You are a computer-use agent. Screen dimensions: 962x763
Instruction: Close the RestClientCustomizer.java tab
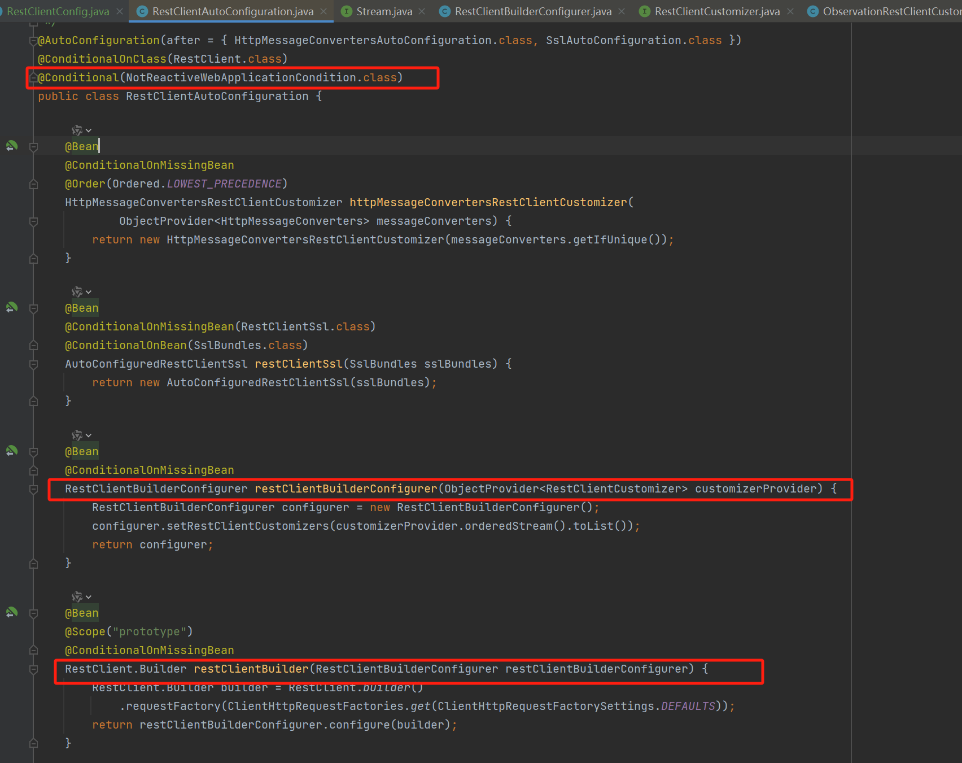(x=790, y=11)
